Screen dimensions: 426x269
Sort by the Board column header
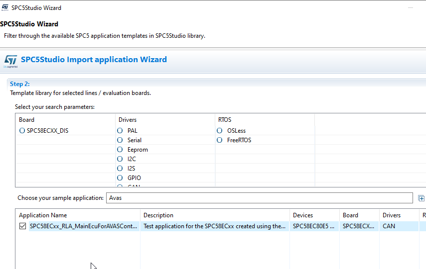pos(359,215)
